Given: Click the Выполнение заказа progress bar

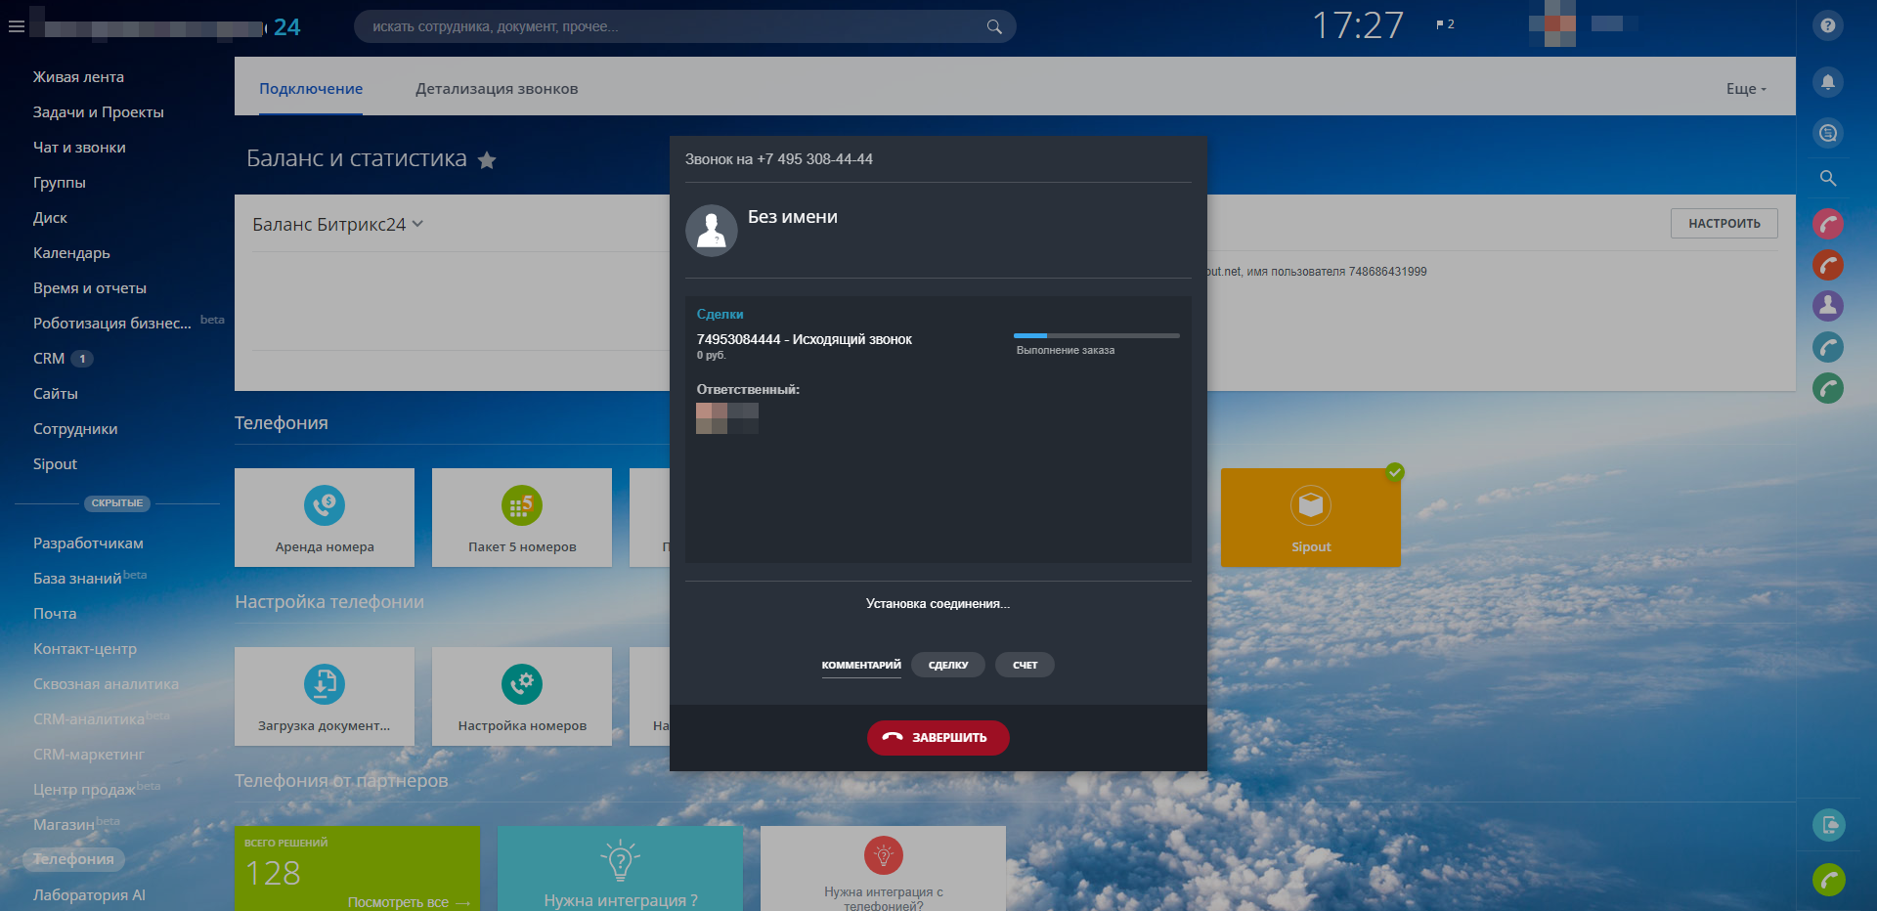Looking at the screenshot, I should 1097,336.
